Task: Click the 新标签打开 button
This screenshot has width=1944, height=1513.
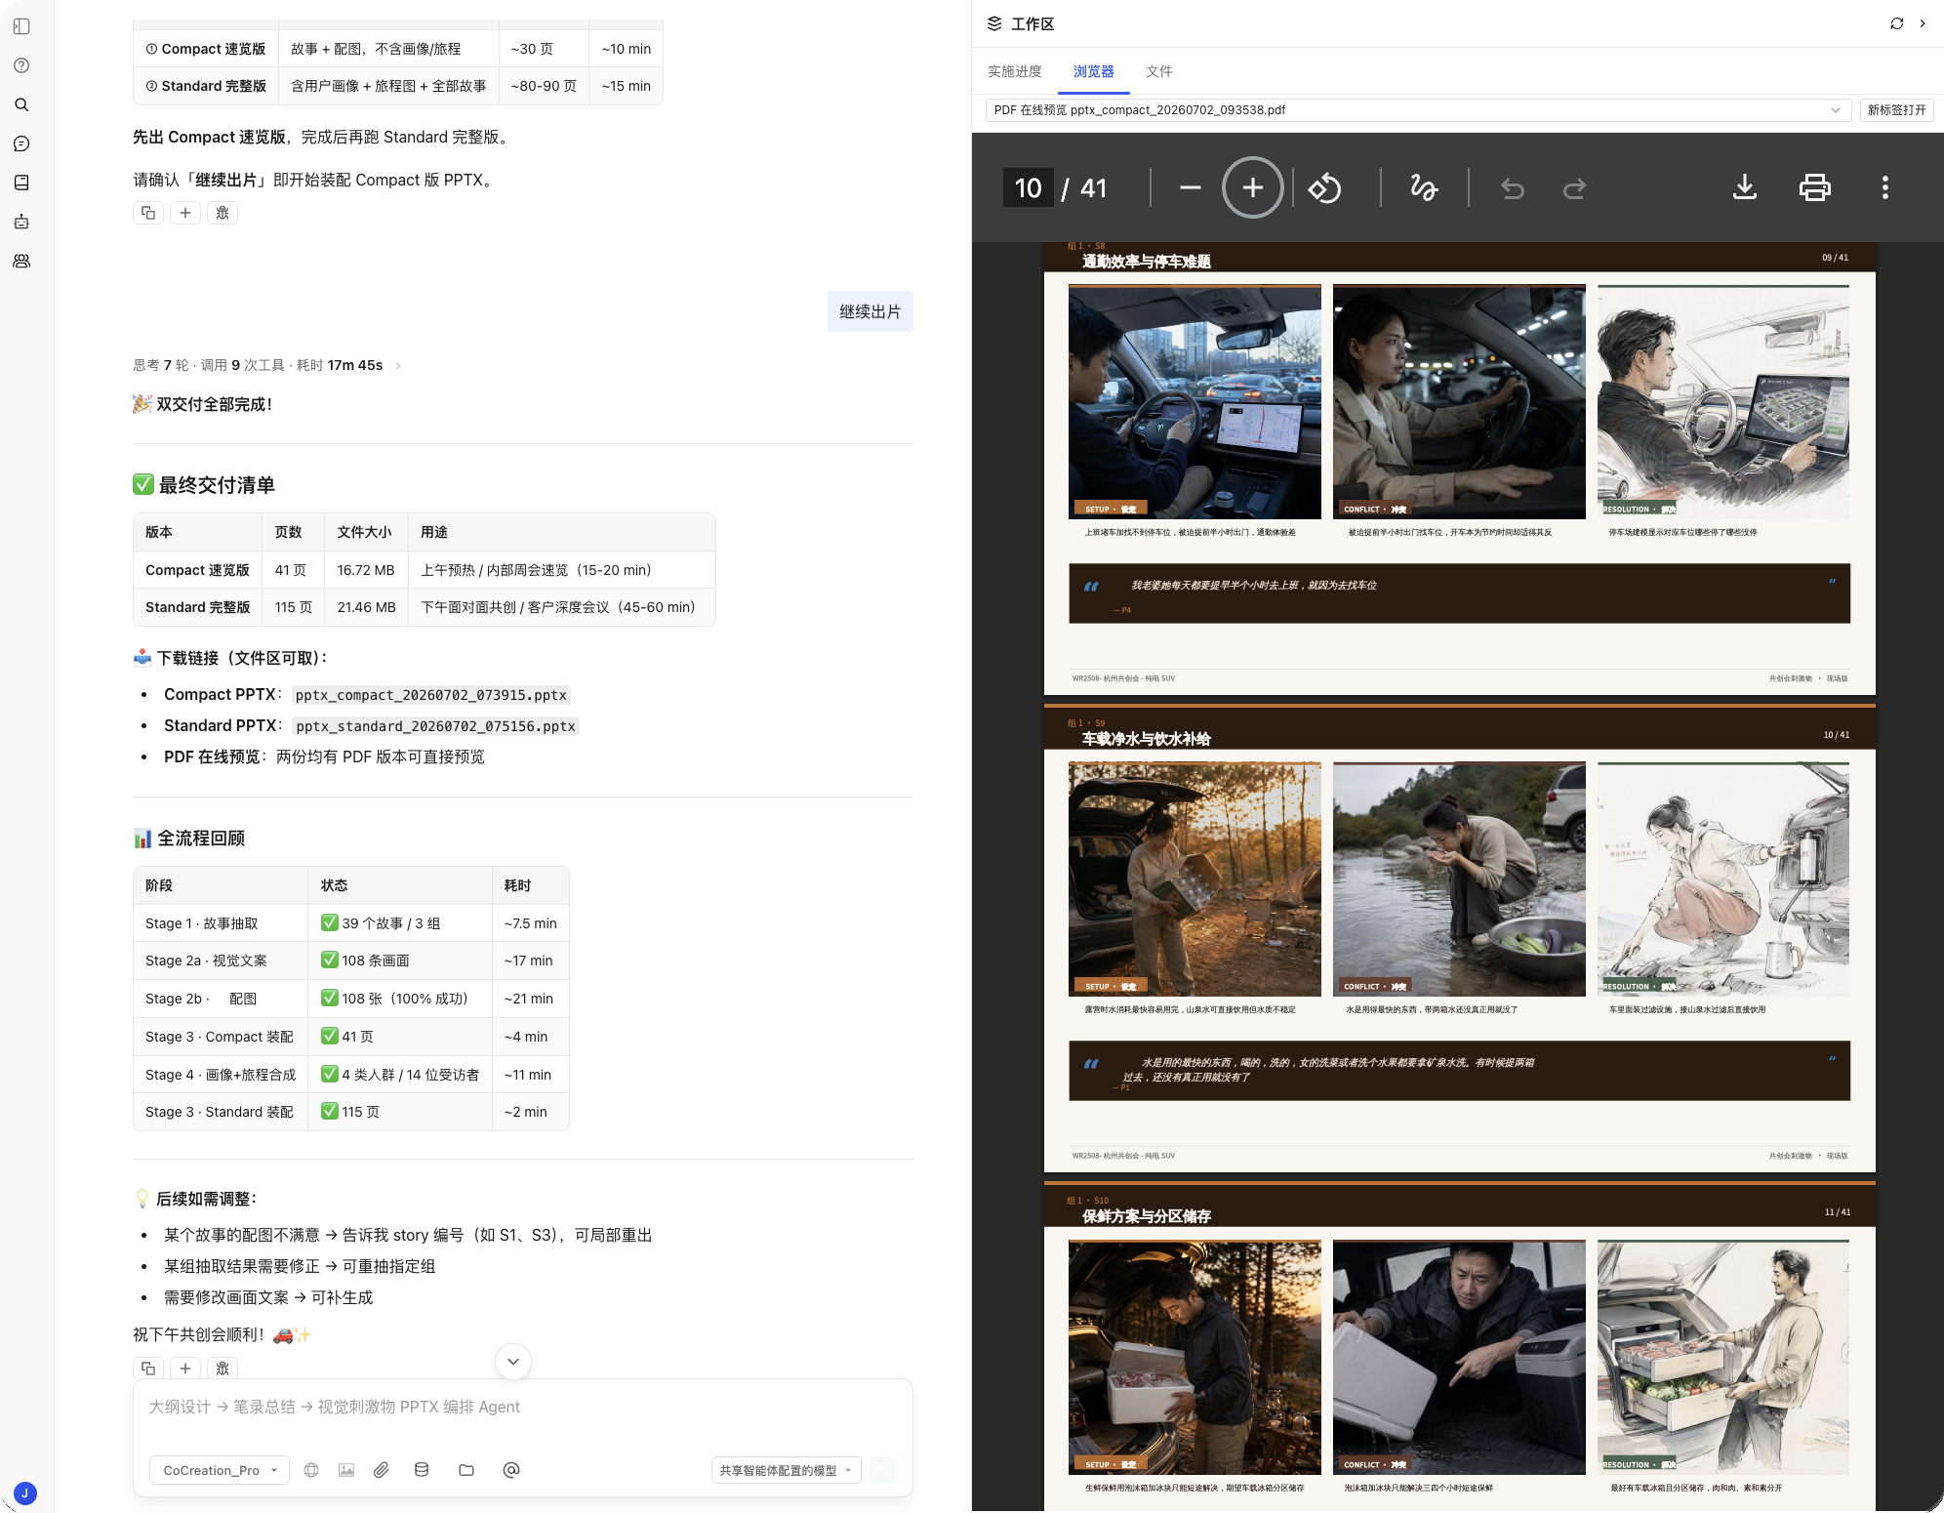Action: pyautogui.click(x=1897, y=110)
